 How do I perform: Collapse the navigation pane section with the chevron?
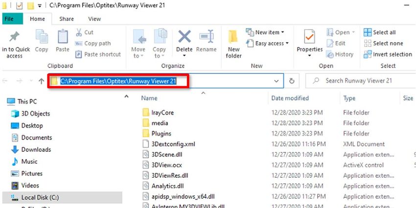coord(127,96)
